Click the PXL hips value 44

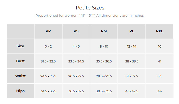[159, 91]
